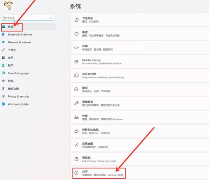Go to Network & internet settings

point(19,42)
